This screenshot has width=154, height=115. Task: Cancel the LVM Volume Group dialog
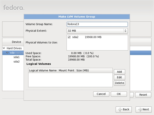(101, 94)
